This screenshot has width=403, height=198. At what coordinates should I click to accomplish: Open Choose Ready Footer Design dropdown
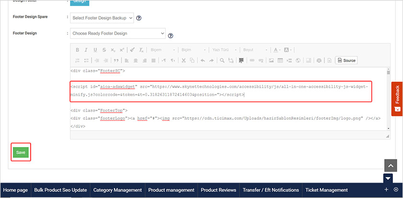(118, 33)
